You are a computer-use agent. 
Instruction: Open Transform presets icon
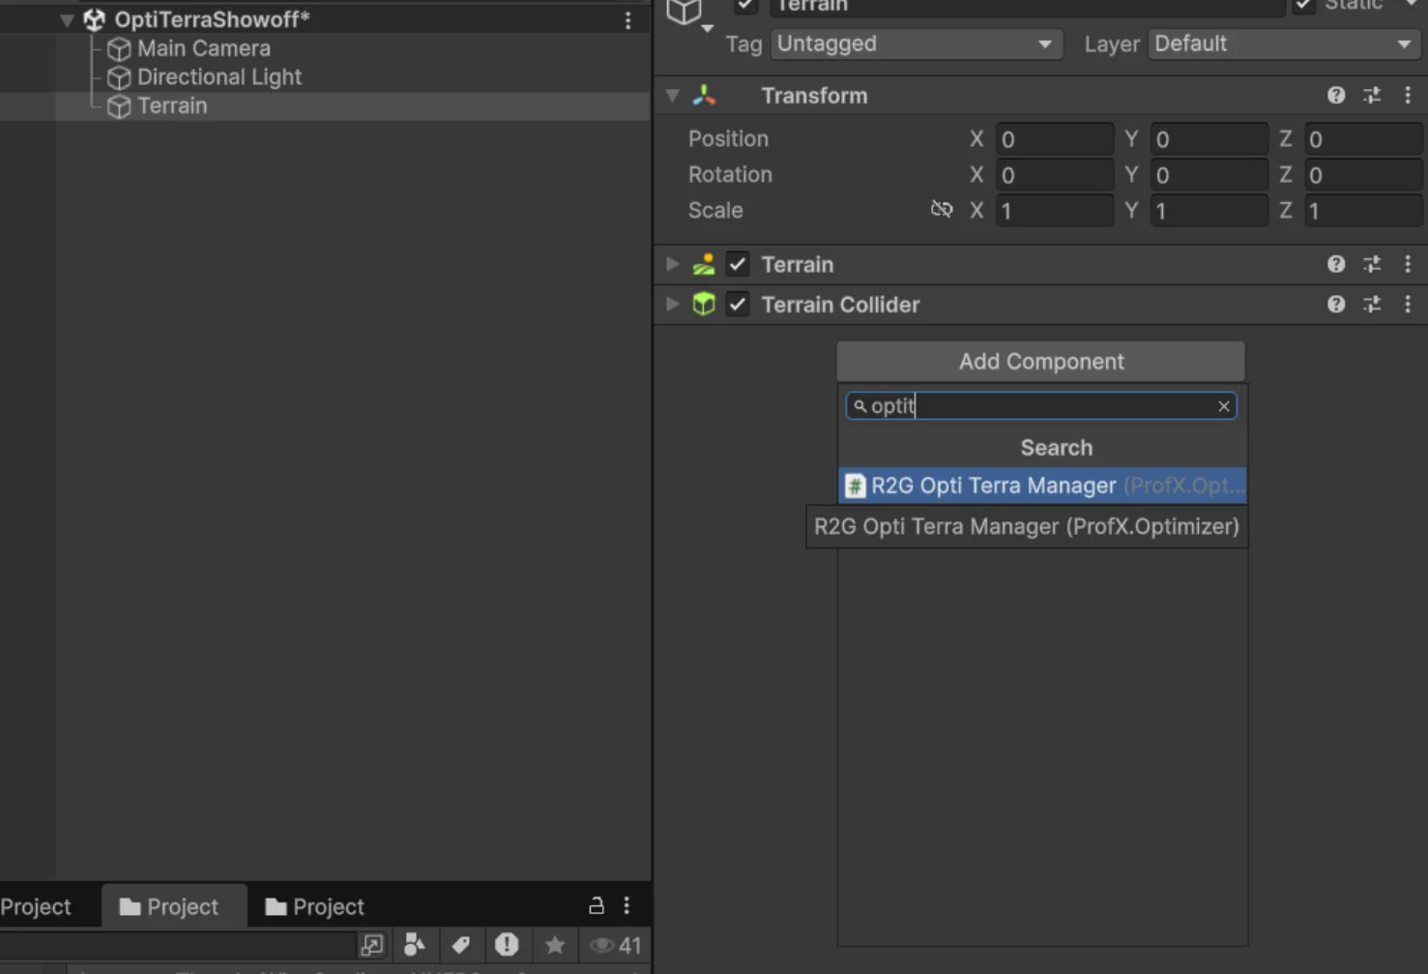[x=1372, y=95]
